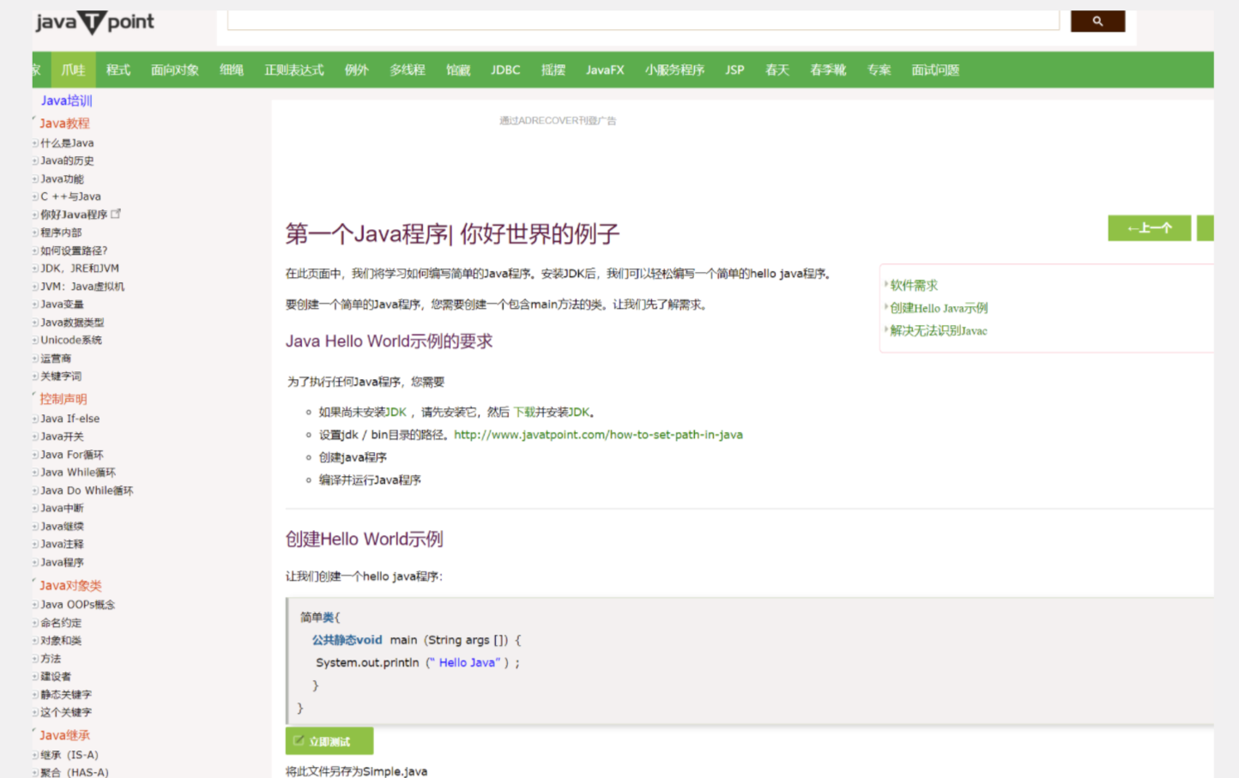Open JVM: Java虚拟机 sidebar link
The image size is (1239, 778).
(x=82, y=286)
